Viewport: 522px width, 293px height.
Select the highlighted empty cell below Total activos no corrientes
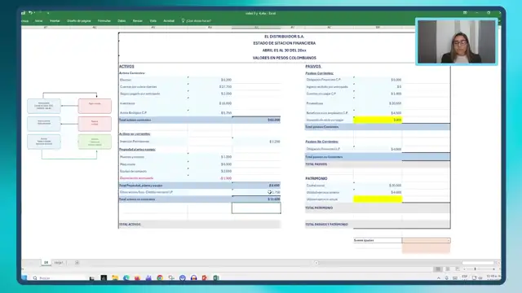pos(256,208)
